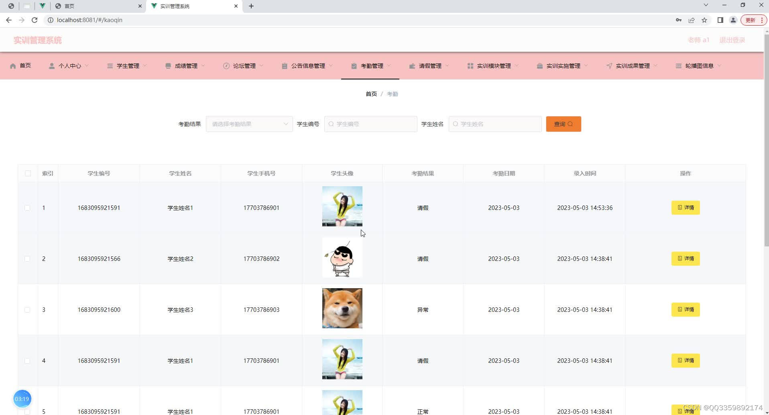Check the checkbox for row index 2
Viewport: 769px width, 415px height.
(27, 259)
